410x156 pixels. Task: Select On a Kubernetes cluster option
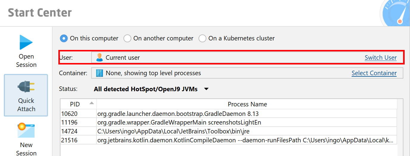202,38
